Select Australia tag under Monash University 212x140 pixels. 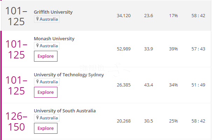pos(47,46)
